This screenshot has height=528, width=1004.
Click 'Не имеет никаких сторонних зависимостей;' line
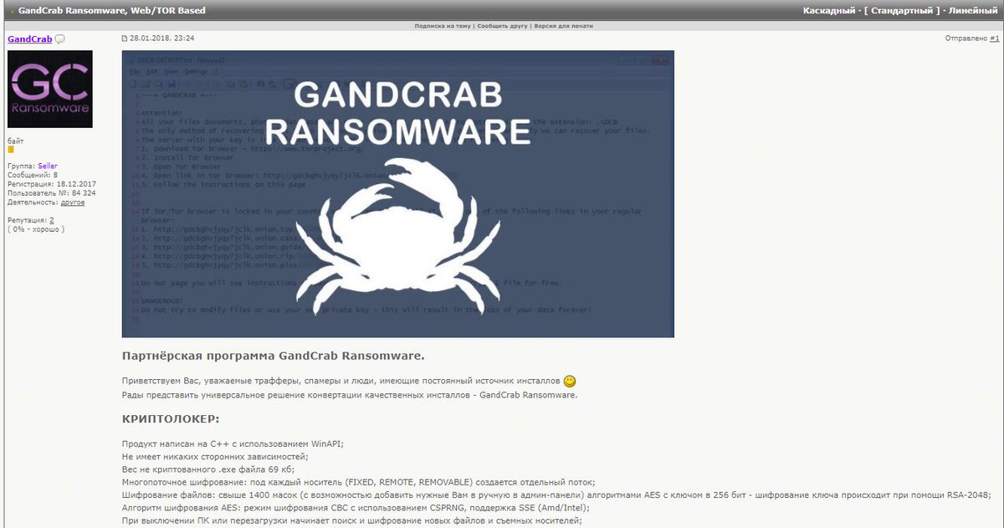tap(215, 456)
